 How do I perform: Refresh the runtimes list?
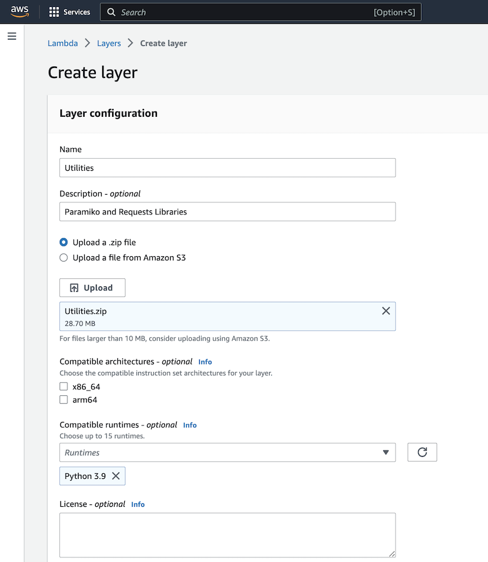pyautogui.click(x=422, y=452)
